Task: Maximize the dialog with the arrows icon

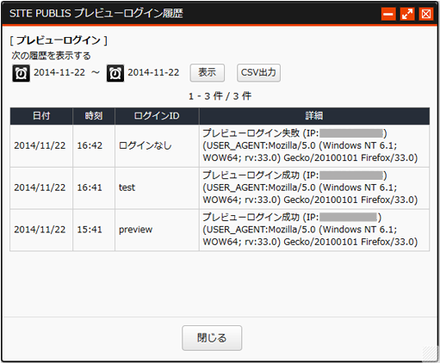Action: (x=407, y=14)
